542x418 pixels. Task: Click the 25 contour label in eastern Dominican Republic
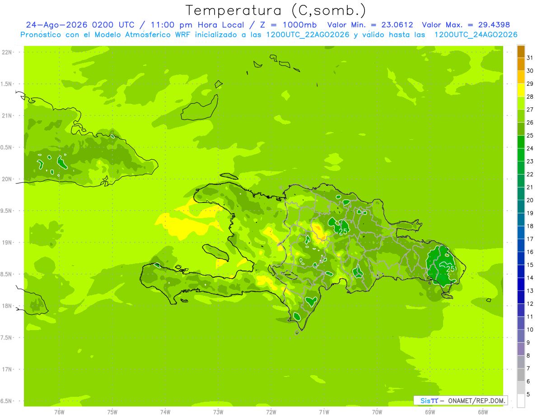point(450,269)
